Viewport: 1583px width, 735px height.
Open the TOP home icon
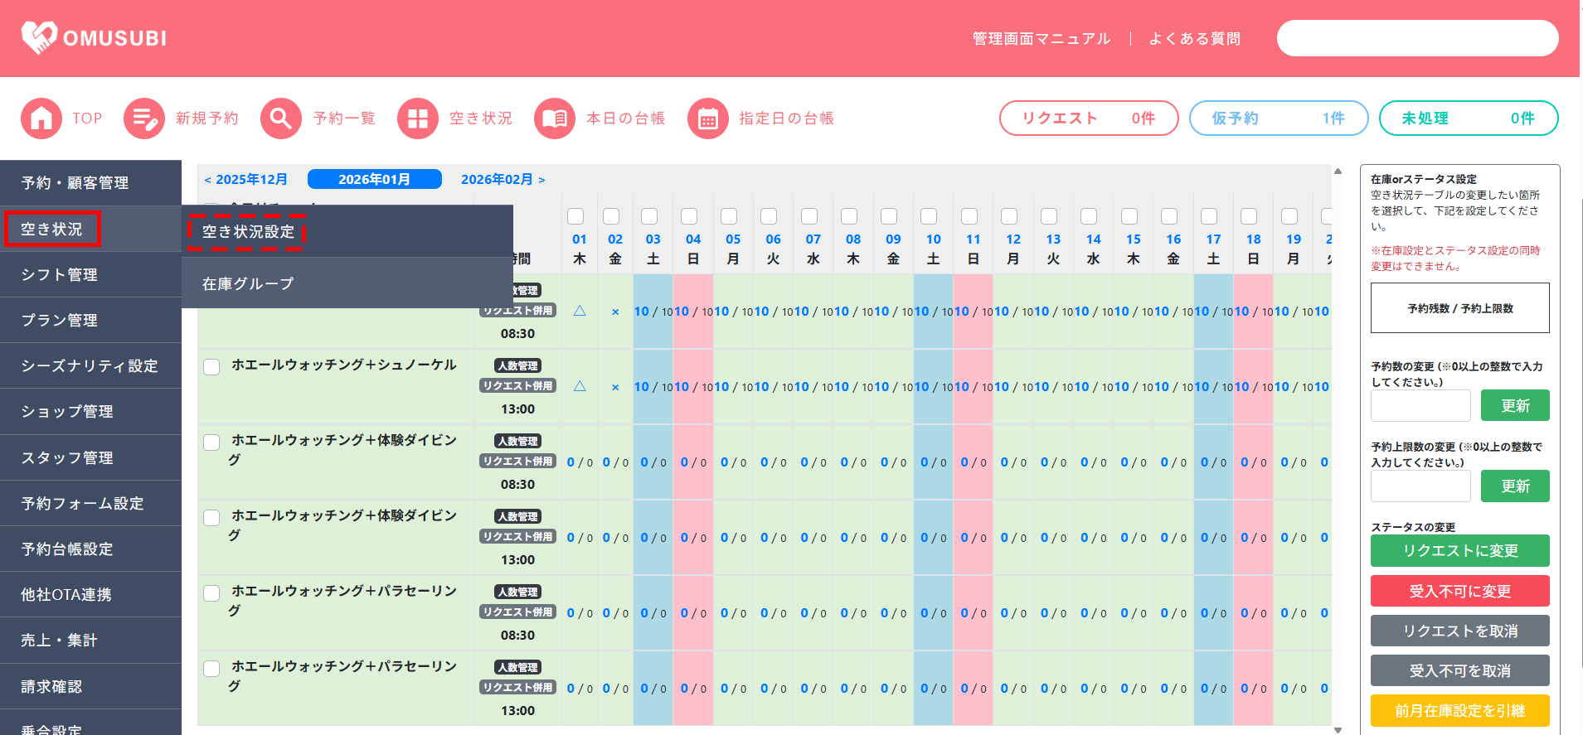41,118
